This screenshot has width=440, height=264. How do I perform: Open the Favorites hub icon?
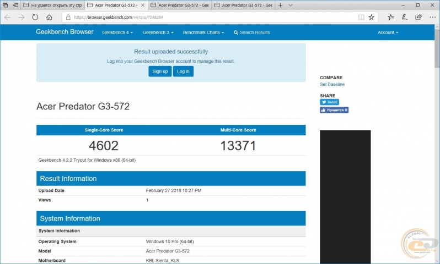click(x=391, y=18)
